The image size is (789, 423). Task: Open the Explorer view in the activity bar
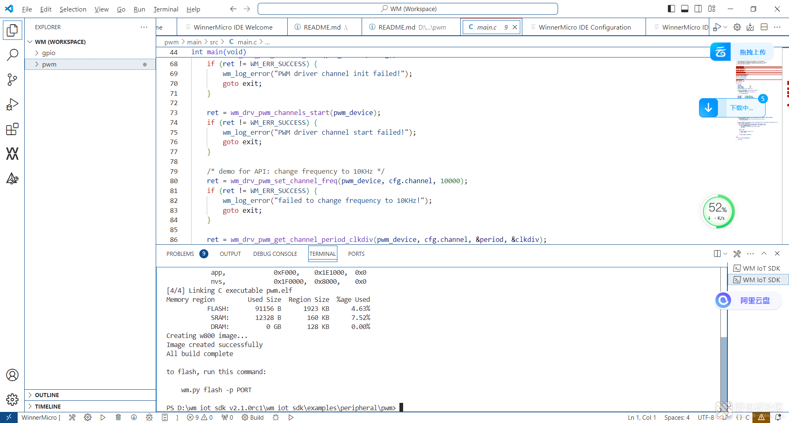click(12, 30)
